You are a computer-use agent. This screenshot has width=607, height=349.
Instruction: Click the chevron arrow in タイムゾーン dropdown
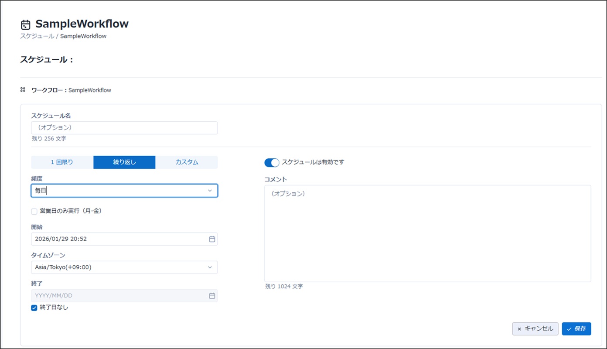point(210,267)
